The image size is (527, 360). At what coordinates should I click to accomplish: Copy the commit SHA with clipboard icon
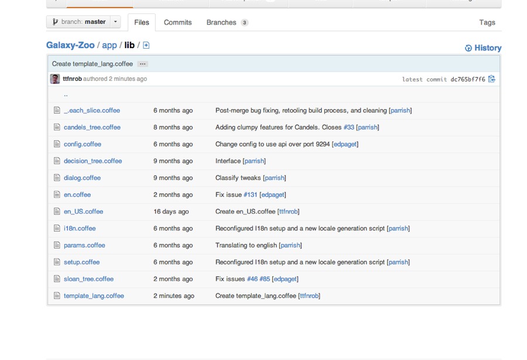pyautogui.click(x=491, y=79)
